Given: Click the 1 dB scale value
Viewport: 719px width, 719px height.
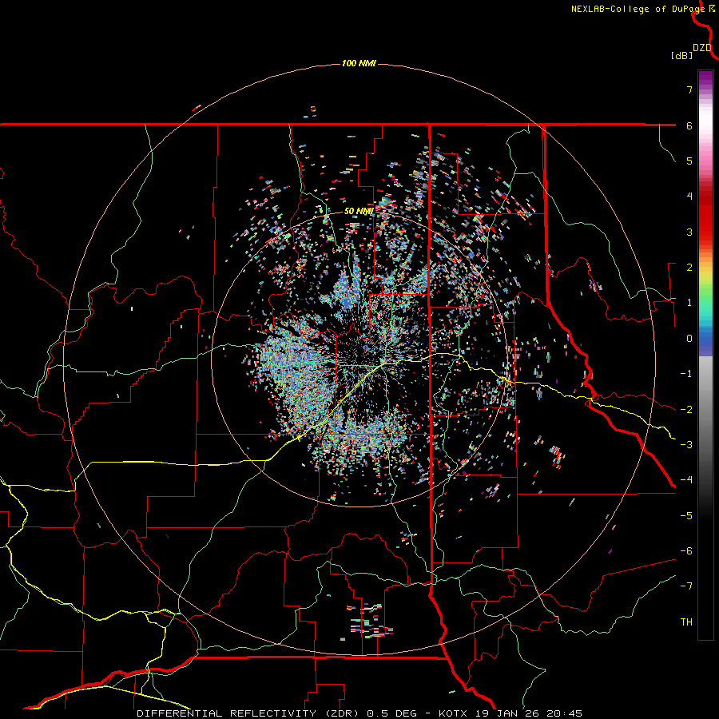Looking at the screenshot, I should (689, 303).
